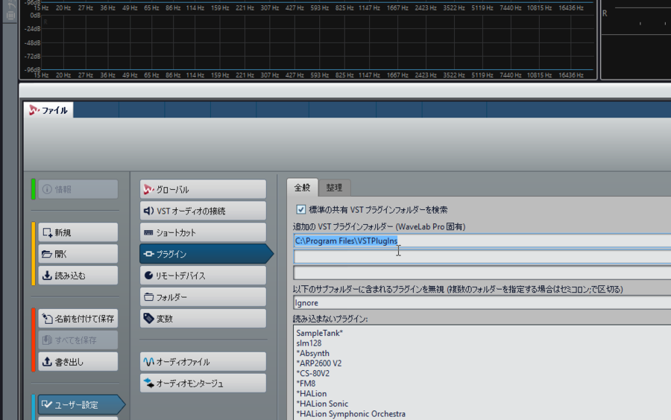Click the Ignore subfolder field
Image resolution: width=671 pixels, height=420 pixels.
482,303
